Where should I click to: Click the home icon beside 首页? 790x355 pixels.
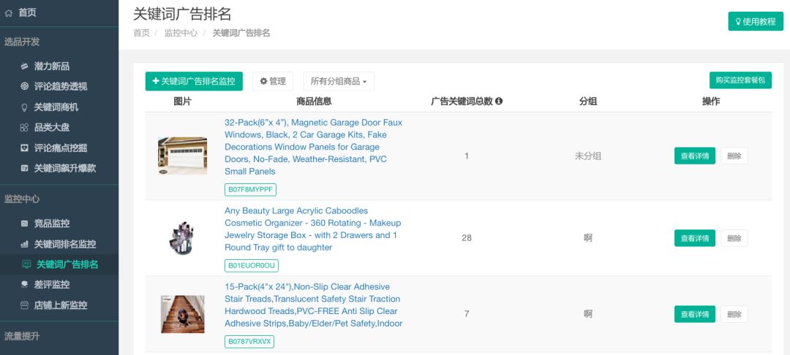(x=9, y=13)
